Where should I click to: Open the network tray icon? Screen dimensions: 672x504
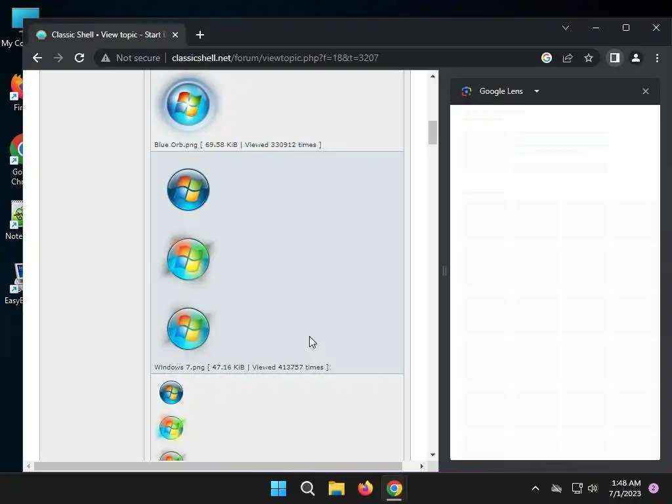(x=577, y=488)
